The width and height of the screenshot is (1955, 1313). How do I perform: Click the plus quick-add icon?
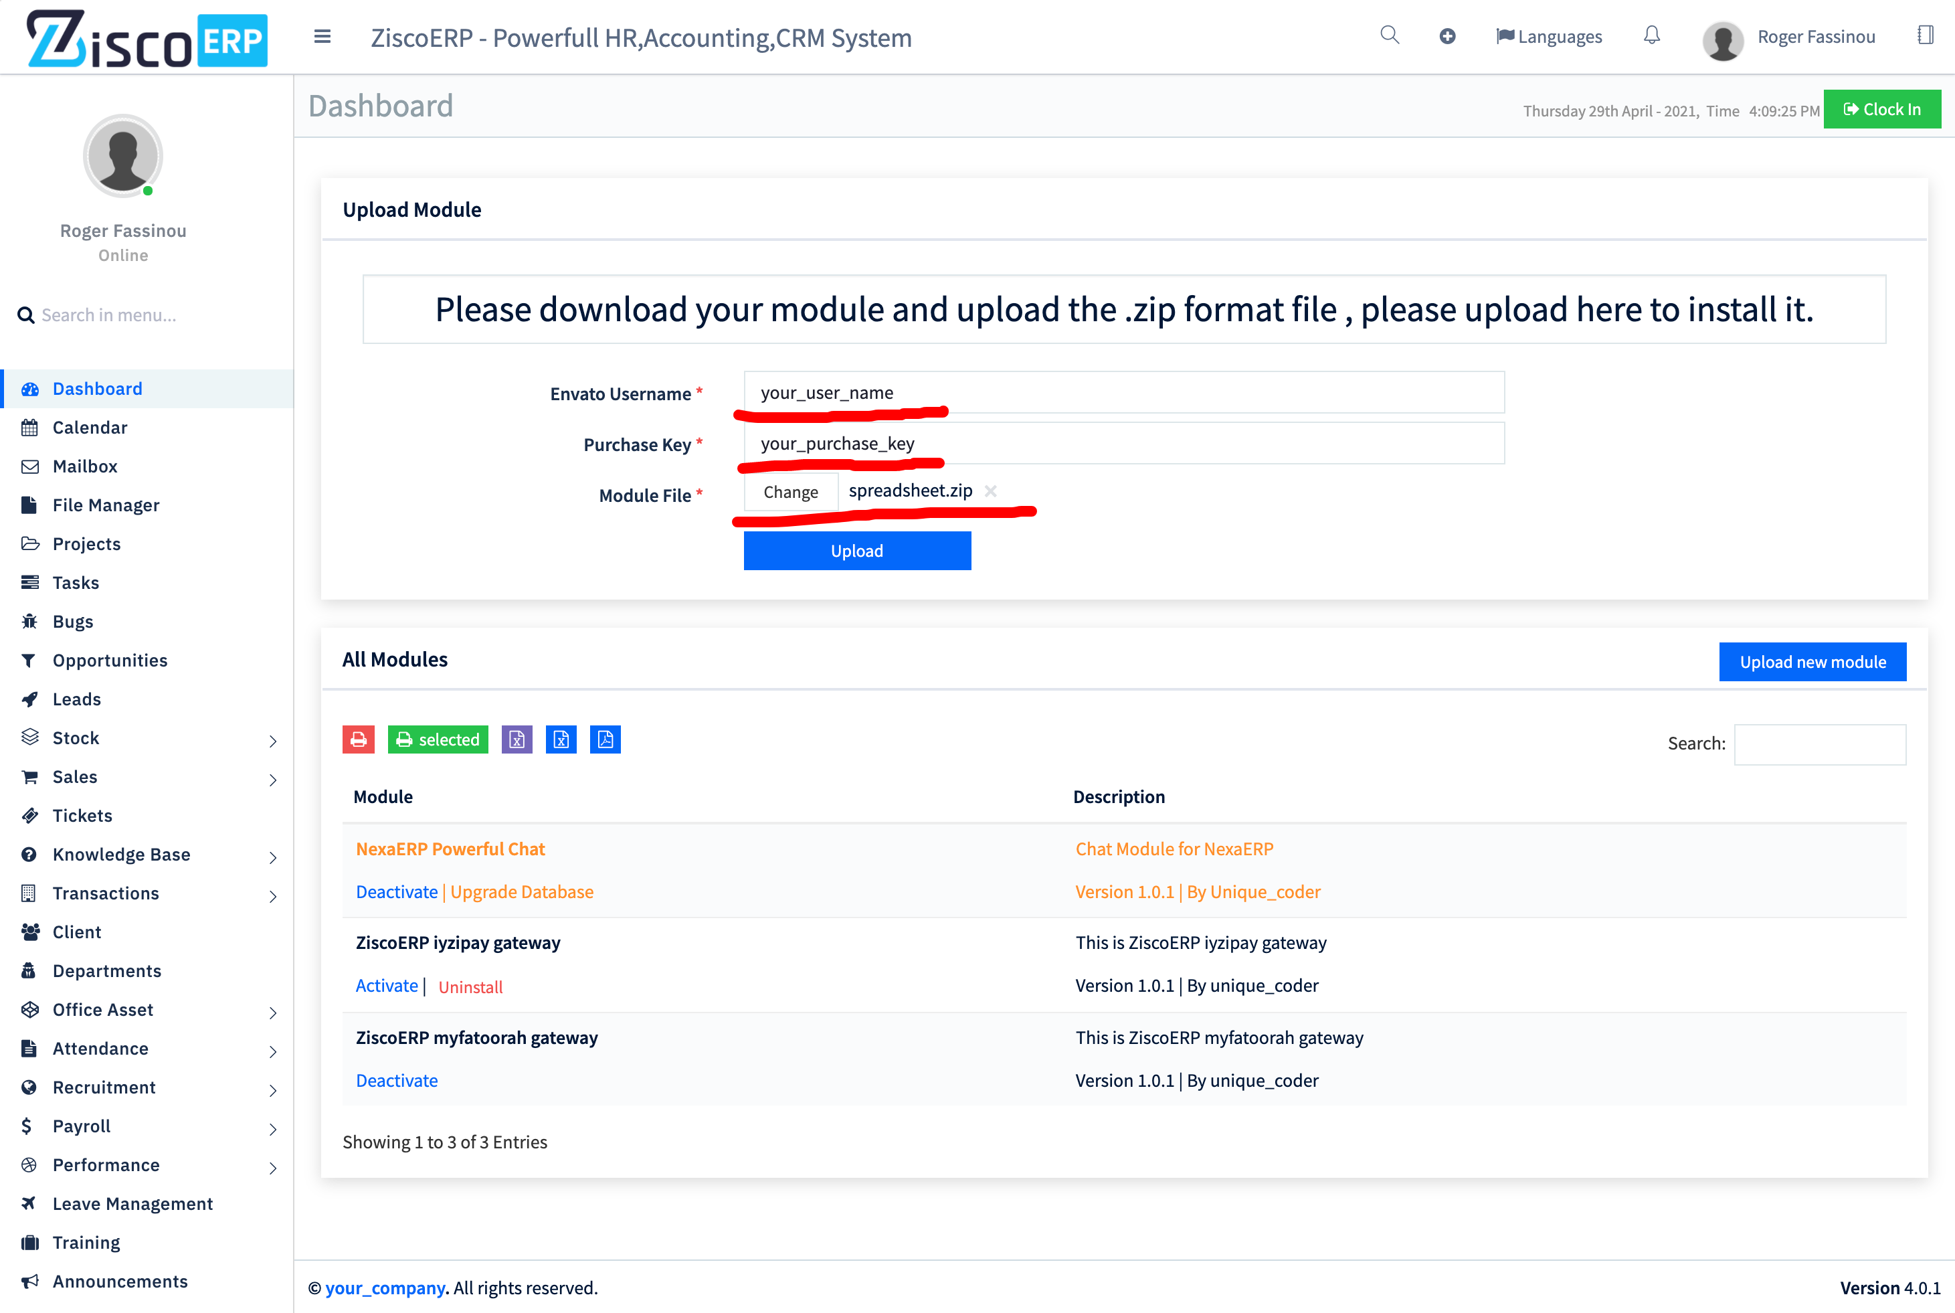point(1447,36)
